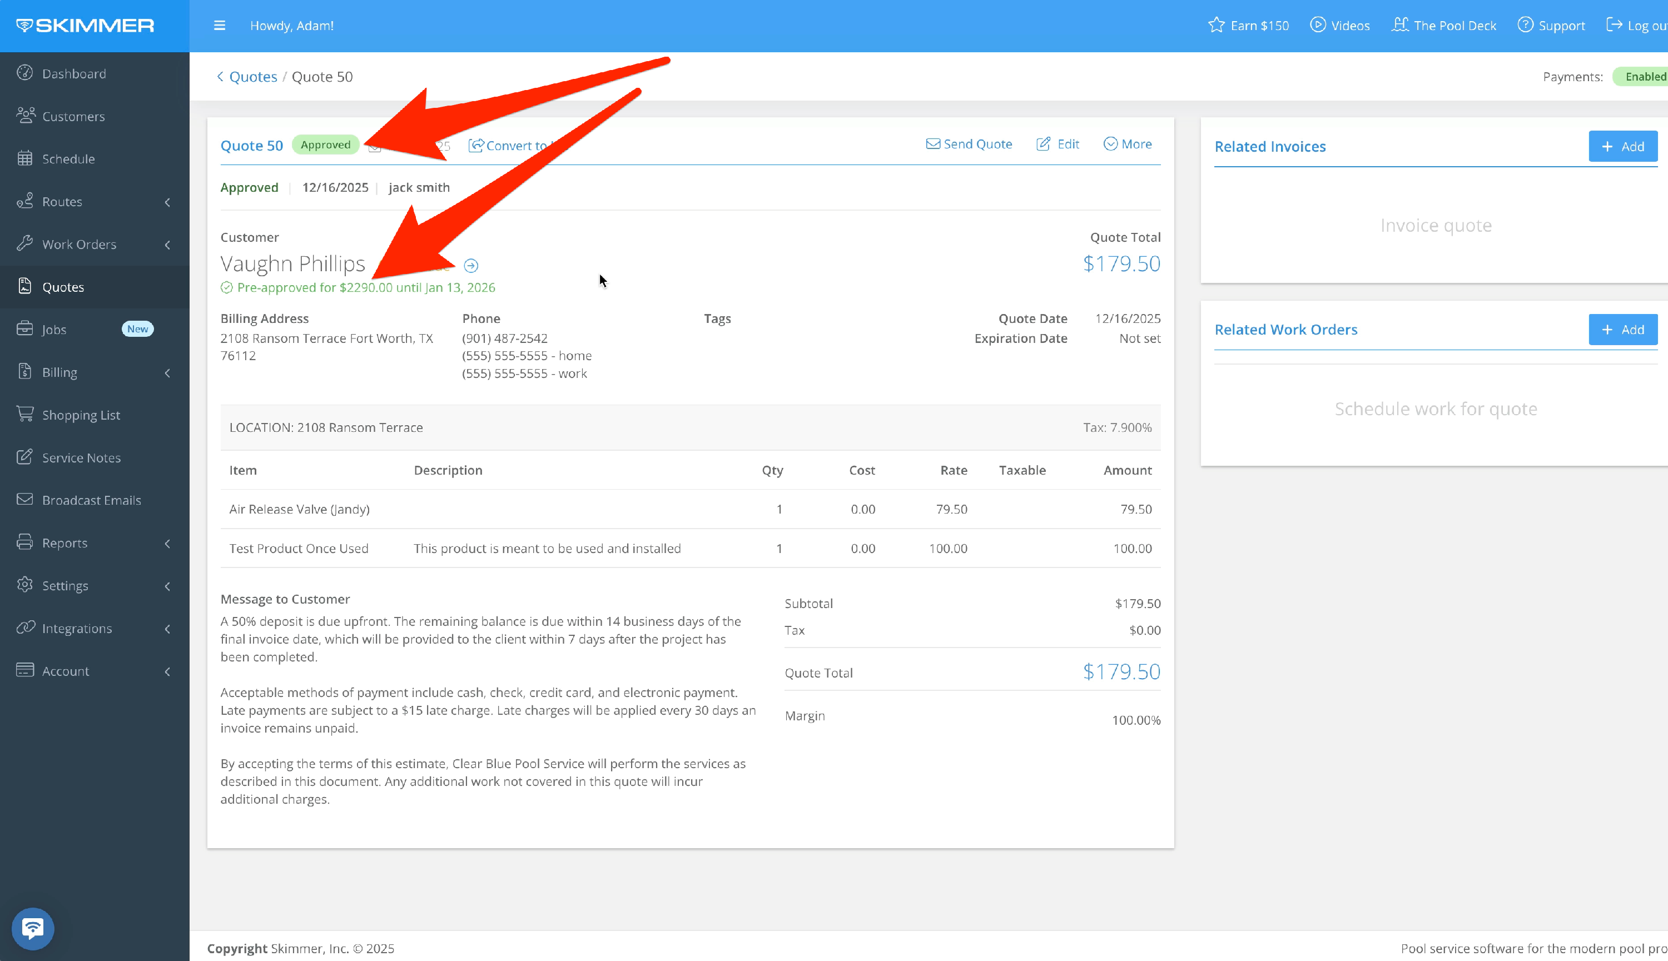Open the More actions dropdown

coord(1128,144)
